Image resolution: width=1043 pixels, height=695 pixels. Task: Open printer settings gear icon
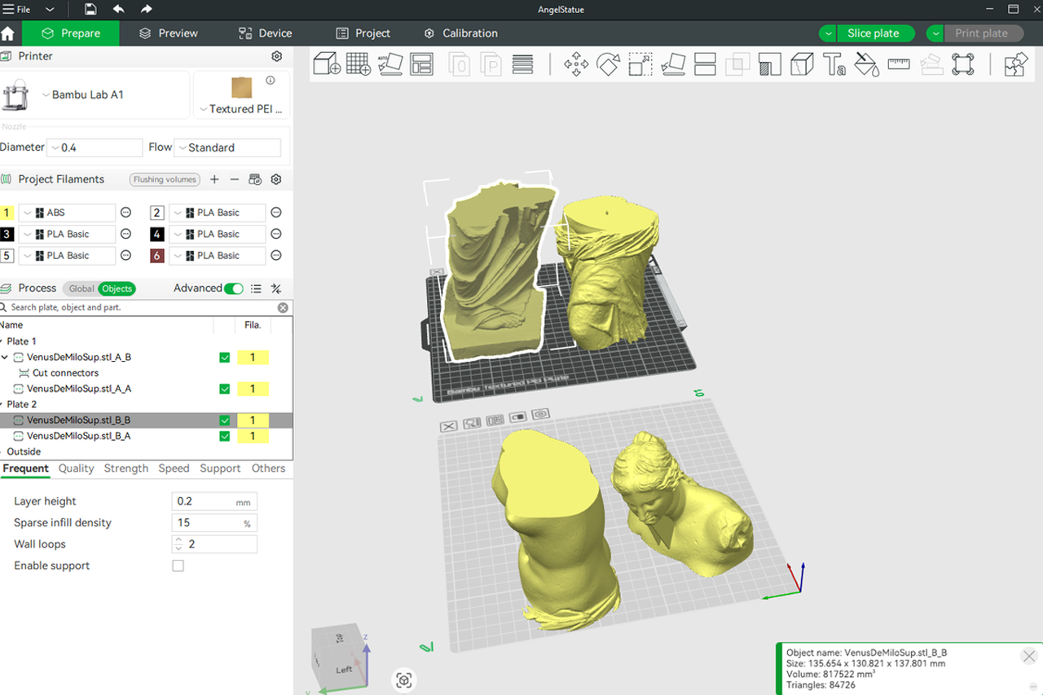(277, 56)
